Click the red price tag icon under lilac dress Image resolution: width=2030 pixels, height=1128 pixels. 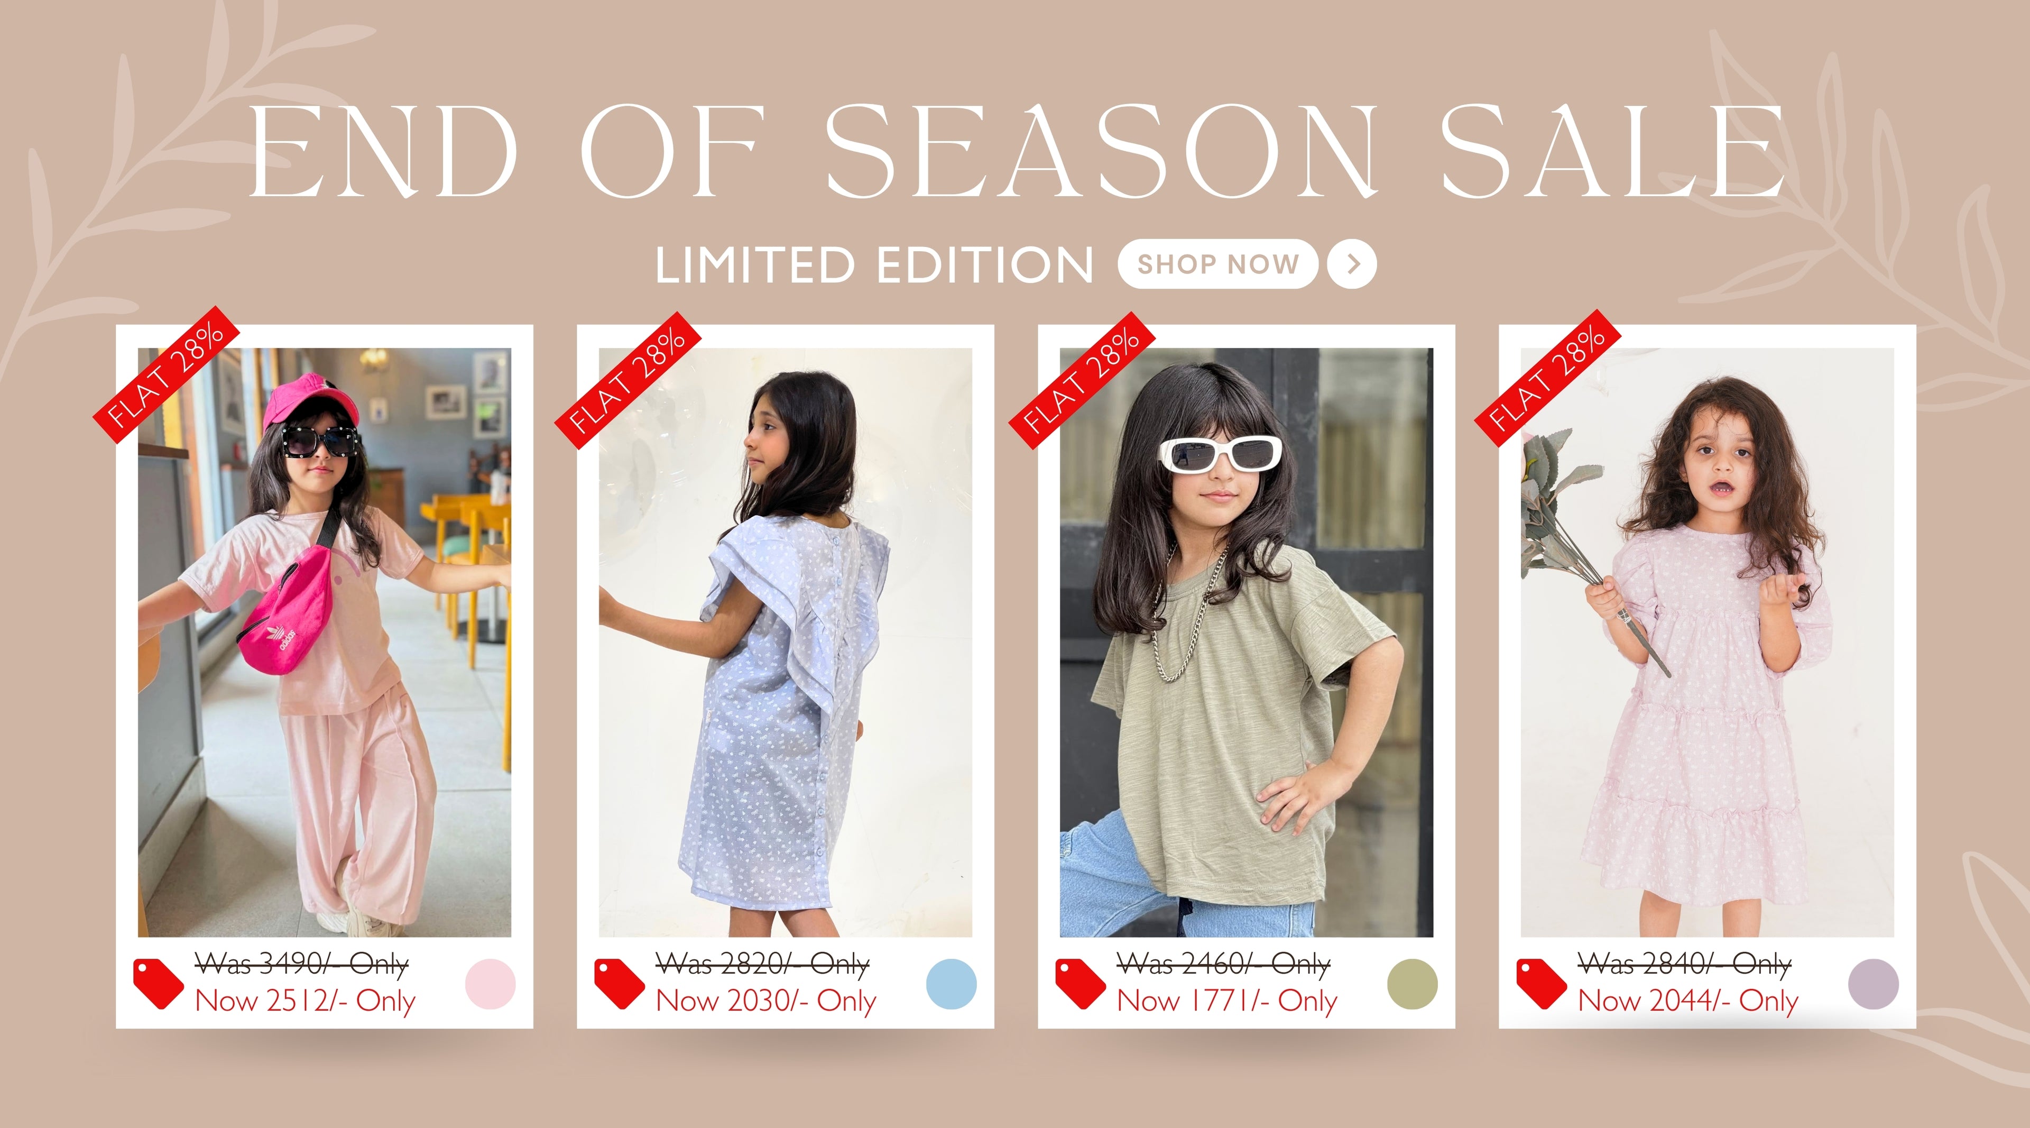1542,984
